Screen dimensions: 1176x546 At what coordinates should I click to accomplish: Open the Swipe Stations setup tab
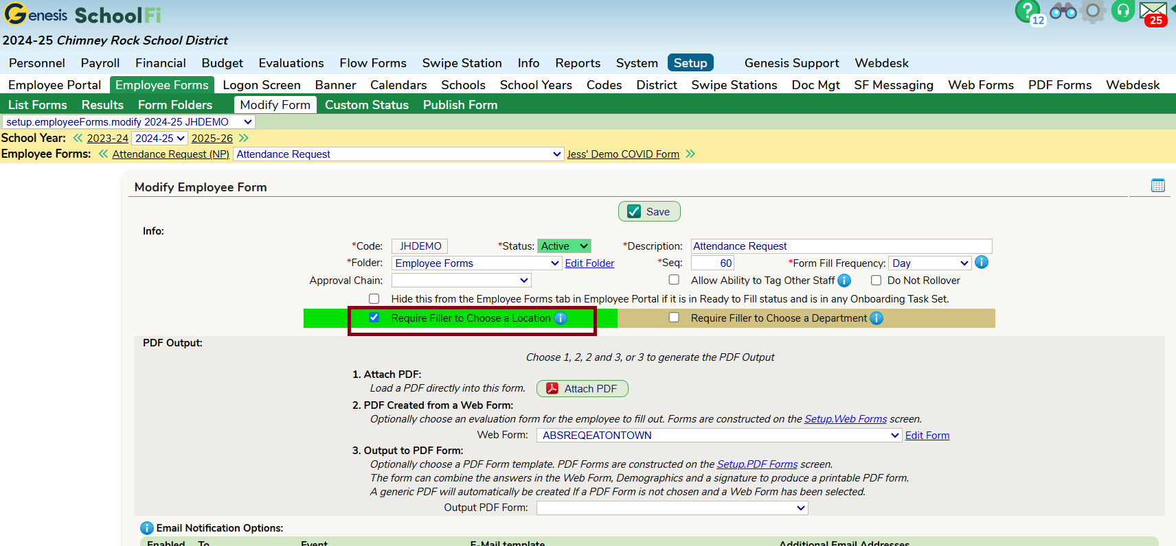(x=734, y=85)
